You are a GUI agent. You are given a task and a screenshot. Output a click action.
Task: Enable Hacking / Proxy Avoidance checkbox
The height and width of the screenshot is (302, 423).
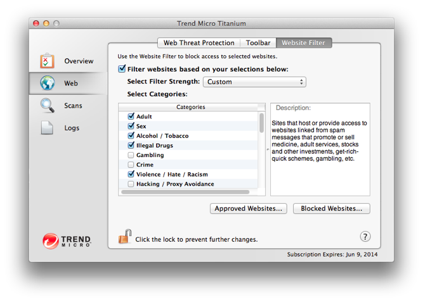[x=131, y=184]
